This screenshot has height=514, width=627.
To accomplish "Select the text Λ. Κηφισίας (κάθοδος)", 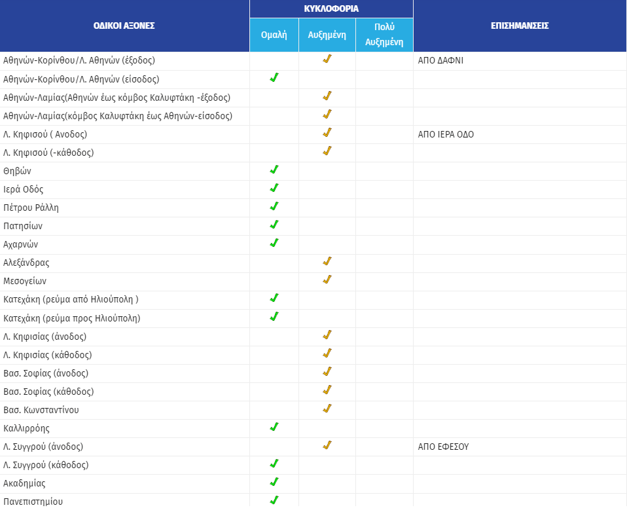I will pyautogui.click(x=48, y=355).
